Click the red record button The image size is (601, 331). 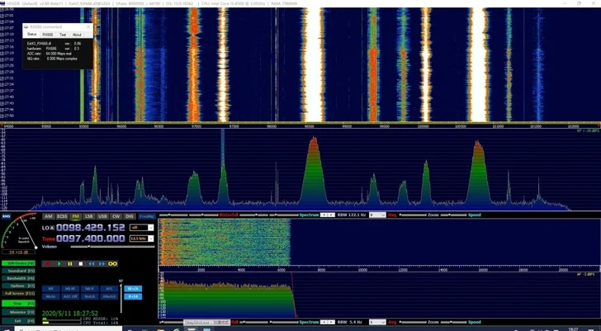[48, 263]
